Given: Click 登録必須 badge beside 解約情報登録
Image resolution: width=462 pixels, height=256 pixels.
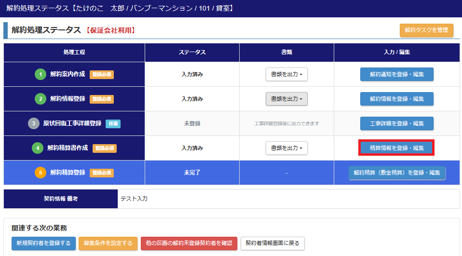Looking at the screenshot, I should (x=102, y=99).
